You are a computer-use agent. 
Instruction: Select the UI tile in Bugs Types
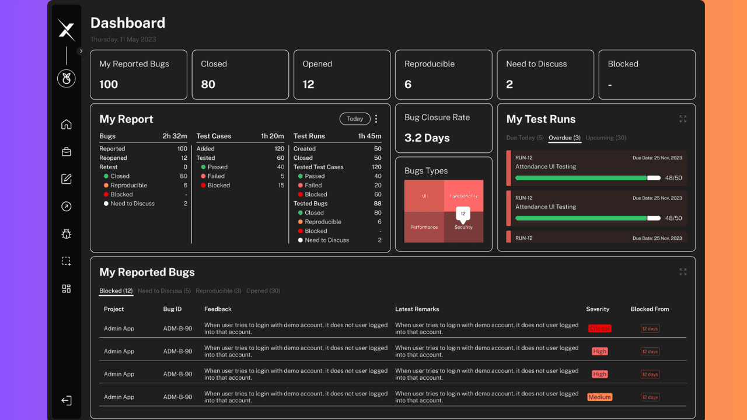(x=424, y=196)
